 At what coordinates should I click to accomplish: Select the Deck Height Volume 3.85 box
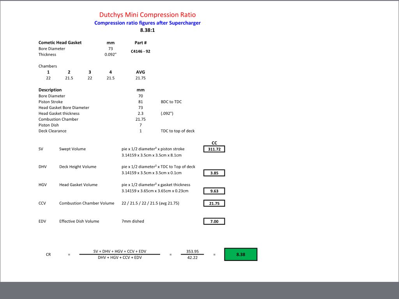tap(214, 173)
